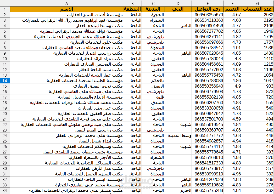The width and height of the screenshot is (274, 194).
Task: Select cell with phone 966555168610
Action: coord(208,157)
